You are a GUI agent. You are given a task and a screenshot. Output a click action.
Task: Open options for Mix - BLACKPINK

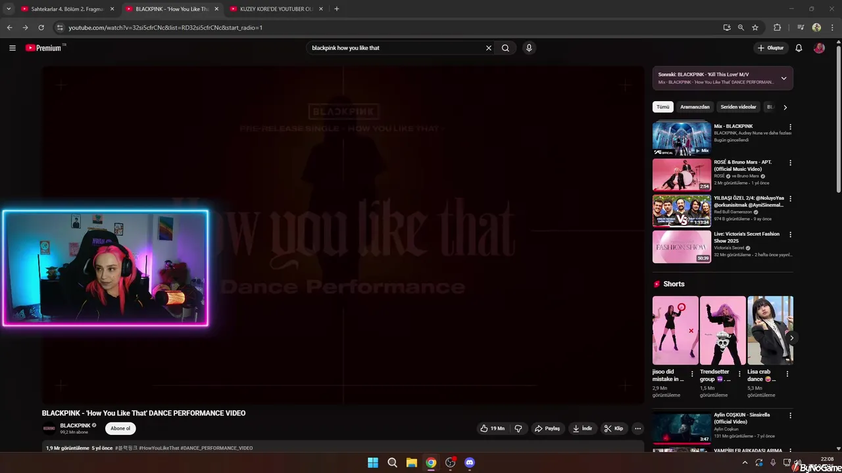tap(790, 127)
